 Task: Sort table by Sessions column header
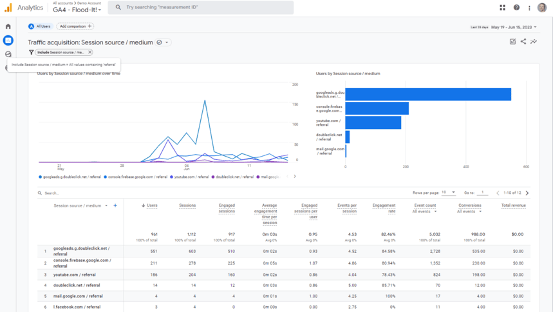click(187, 205)
